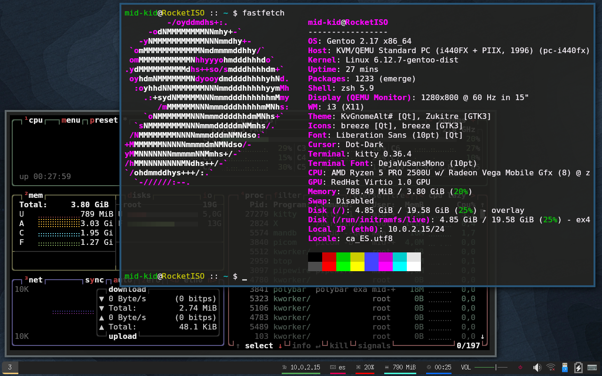602x376 pixels.
Task: Click 790 MiB memory module in polybar
Action: click(400, 367)
